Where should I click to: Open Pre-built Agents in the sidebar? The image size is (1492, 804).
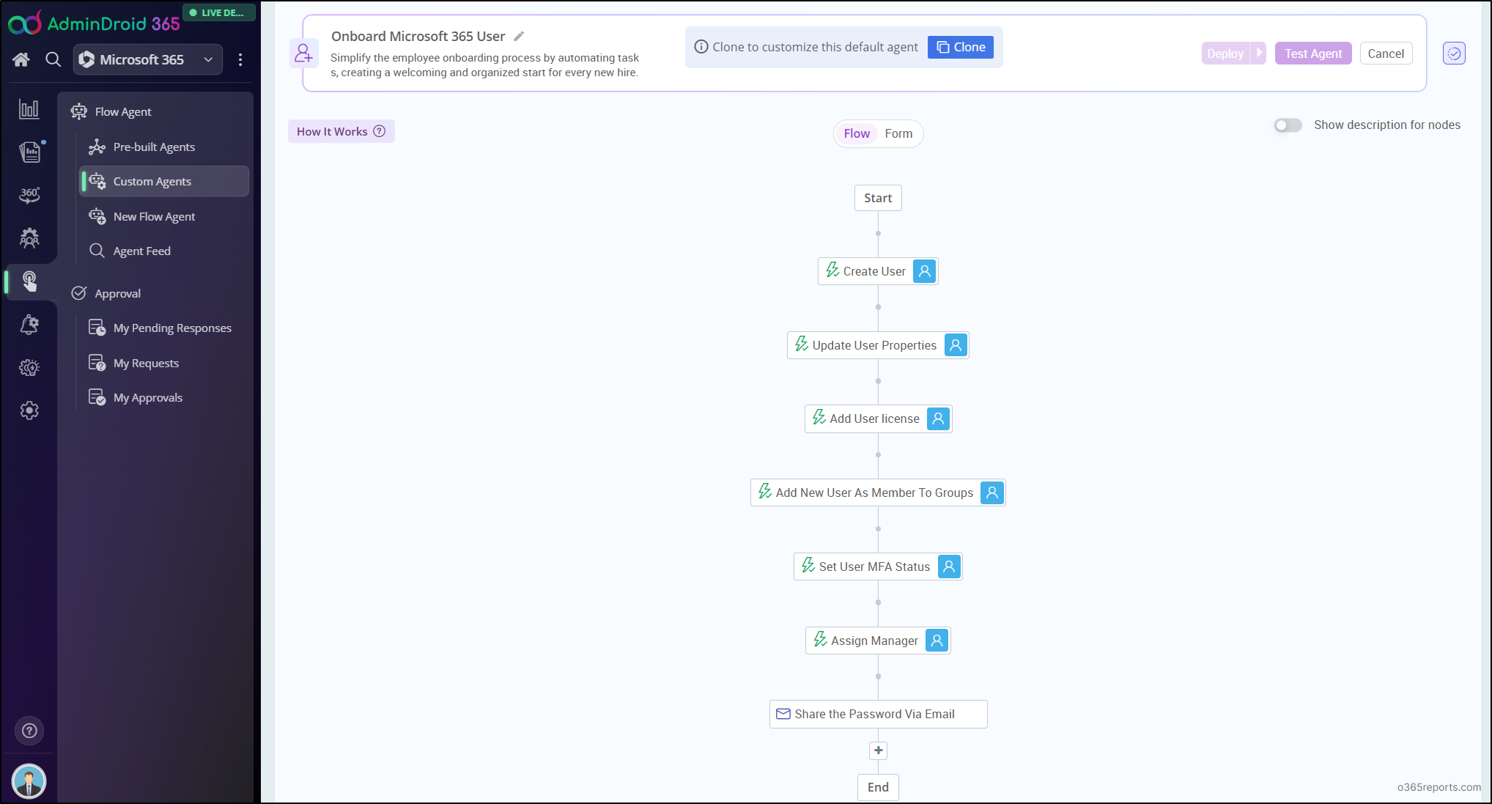pos(154,147)
